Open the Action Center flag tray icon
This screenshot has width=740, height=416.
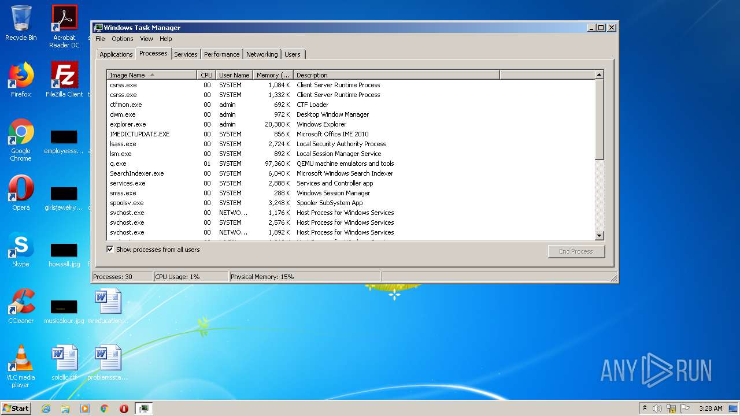point(685,408)
